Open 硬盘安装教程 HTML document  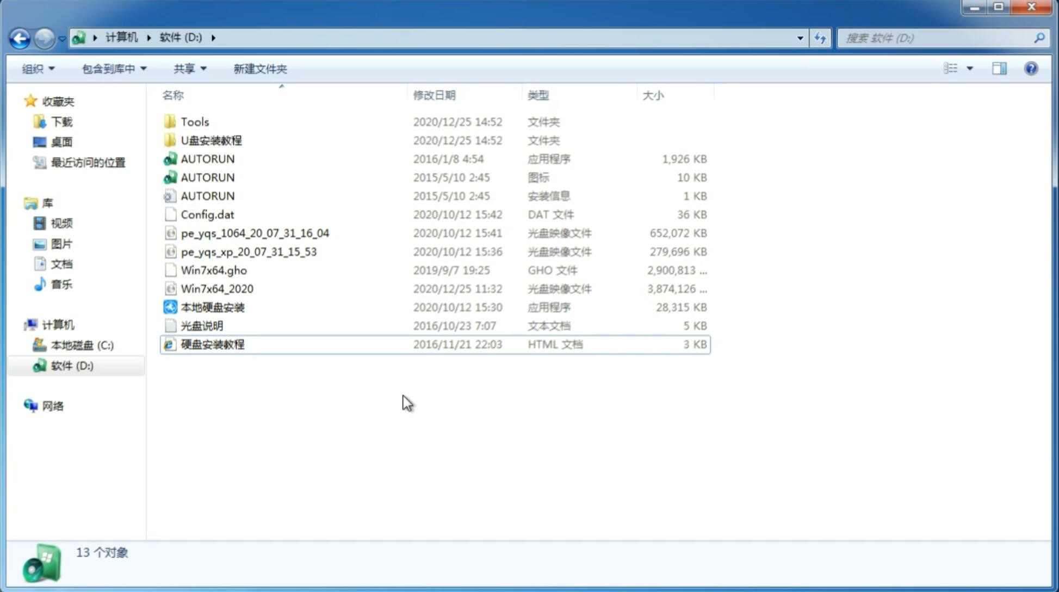(x=212, y=344)
